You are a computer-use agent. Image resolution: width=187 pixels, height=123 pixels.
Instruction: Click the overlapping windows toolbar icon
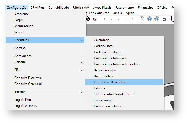[164, 19]
